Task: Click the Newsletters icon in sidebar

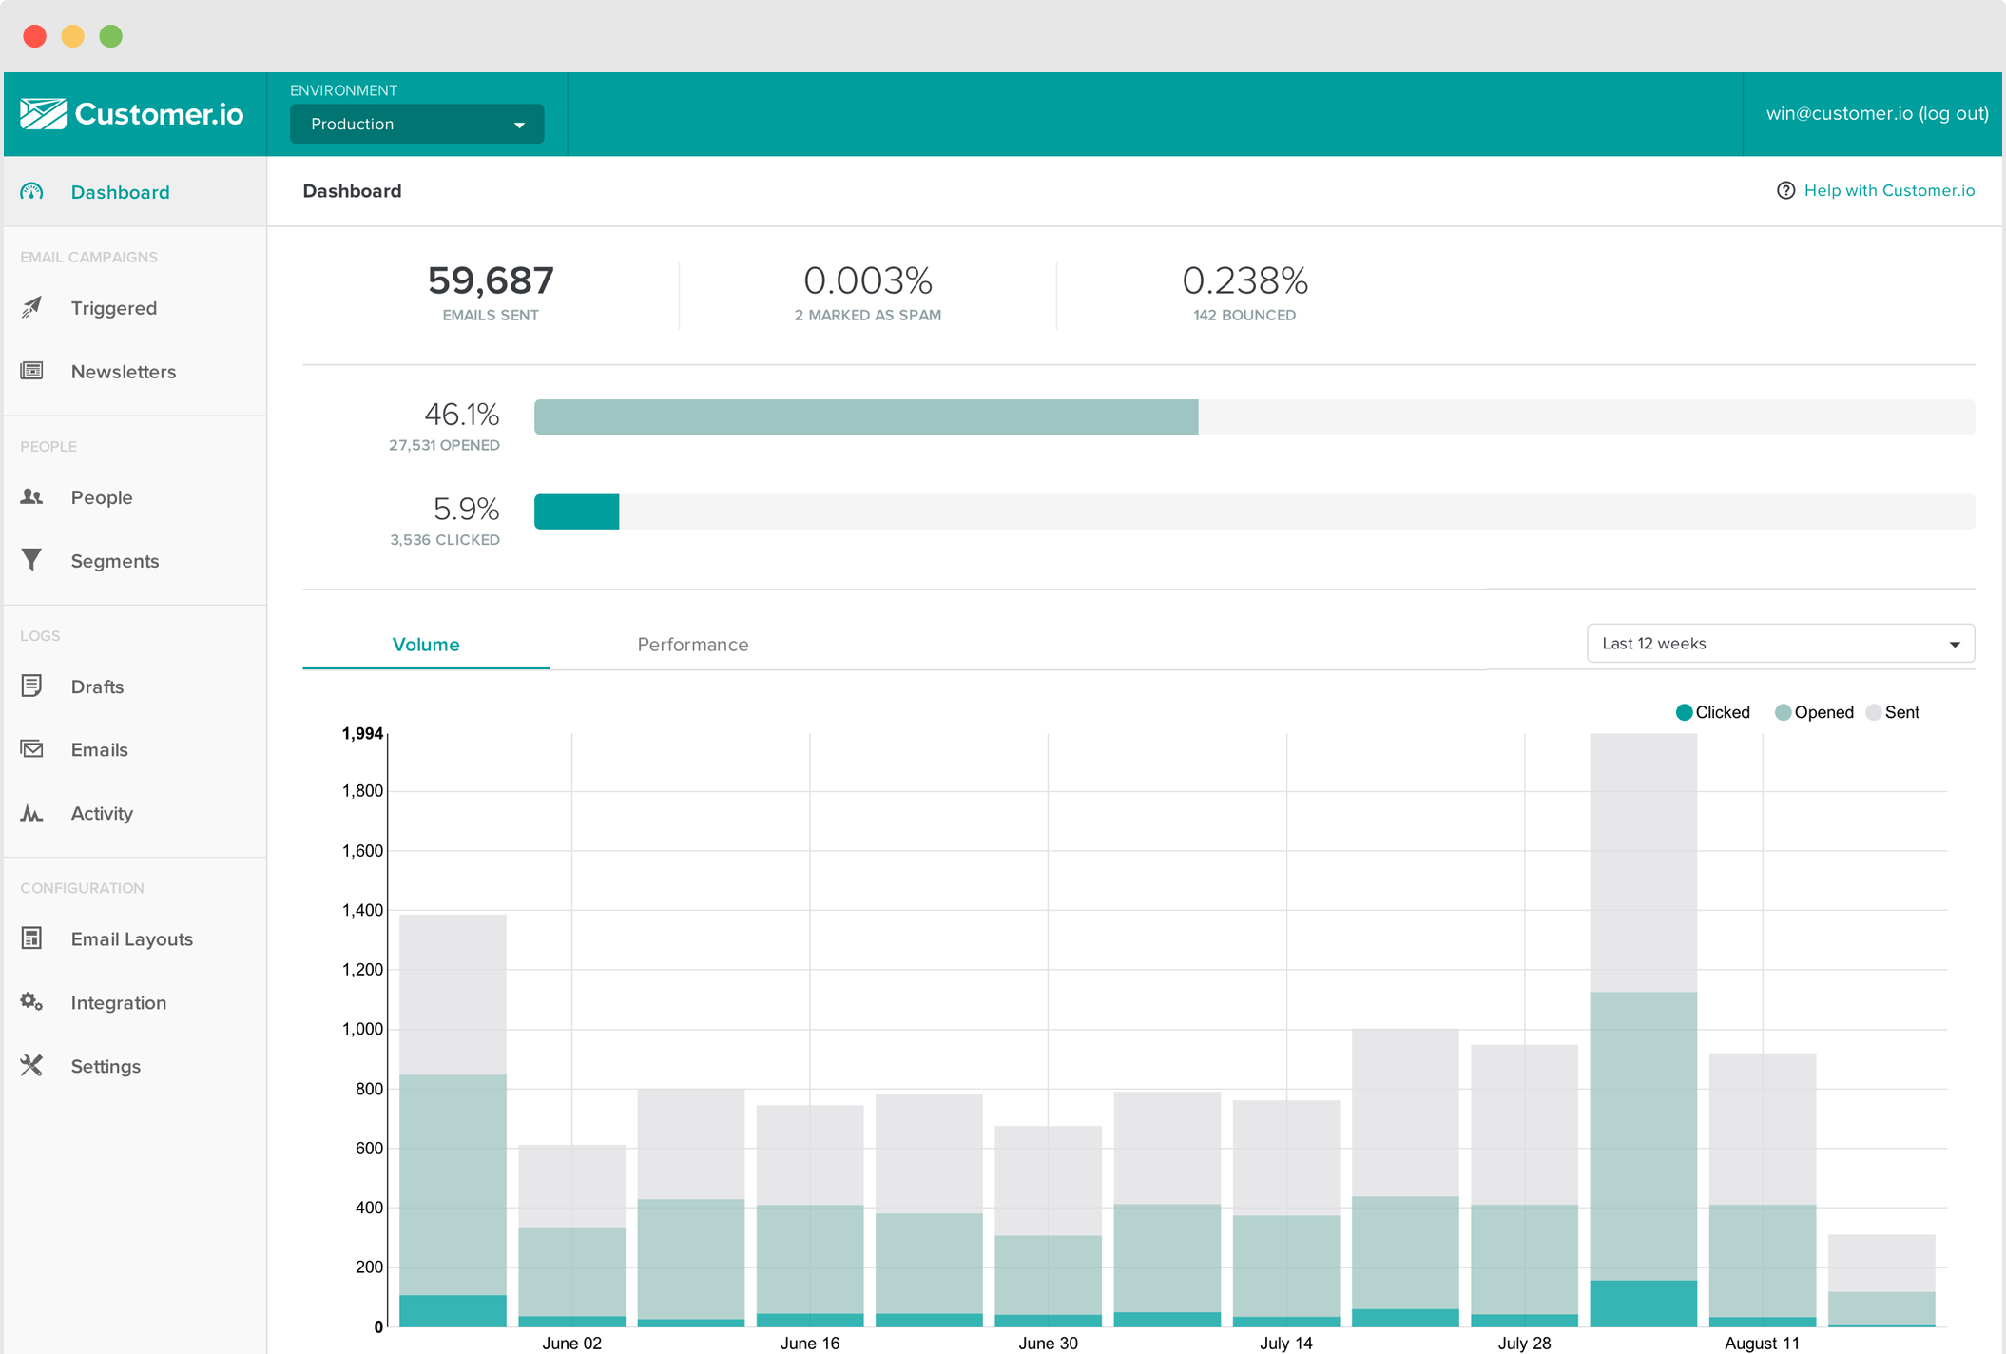Action: [32, 371]
